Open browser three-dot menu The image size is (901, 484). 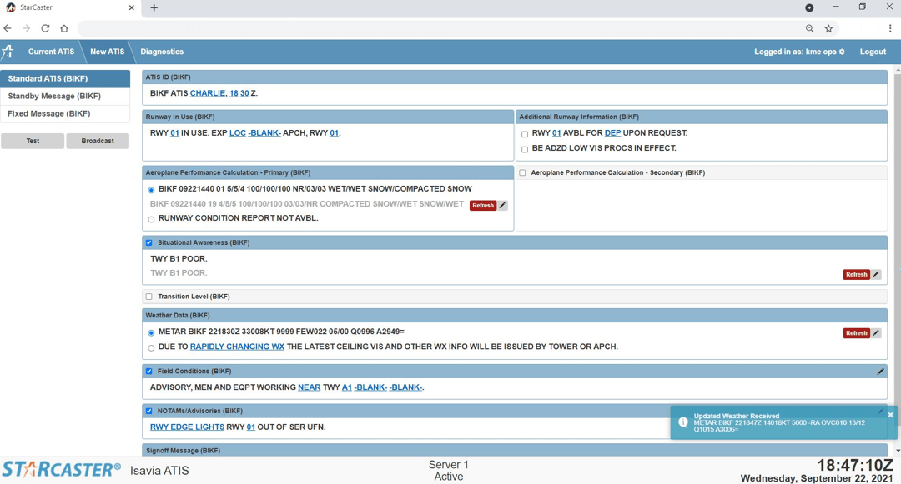[x=890, y=28]
